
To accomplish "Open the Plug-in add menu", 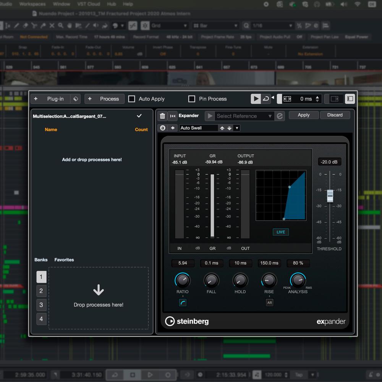I will 51,99.
